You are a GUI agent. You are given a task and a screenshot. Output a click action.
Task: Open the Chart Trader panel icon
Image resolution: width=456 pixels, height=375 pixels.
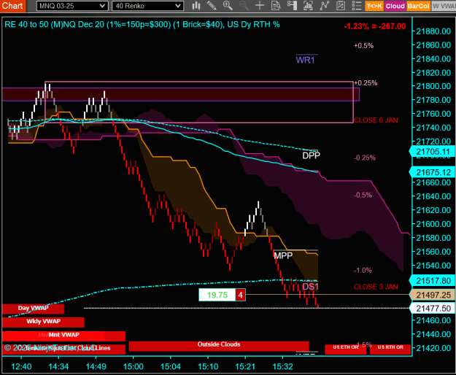(292, 6)
